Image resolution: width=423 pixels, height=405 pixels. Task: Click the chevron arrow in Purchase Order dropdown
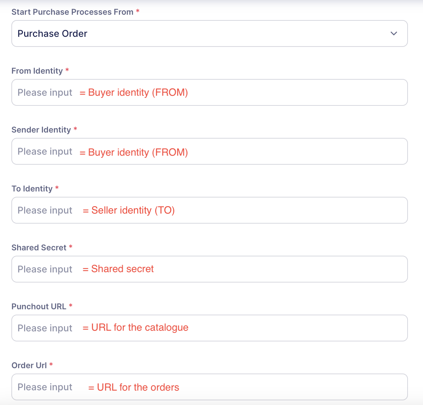coord(394,33)
